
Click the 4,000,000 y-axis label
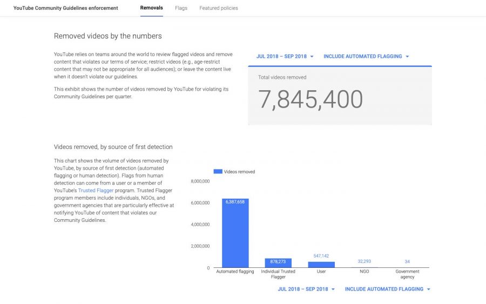200,225
